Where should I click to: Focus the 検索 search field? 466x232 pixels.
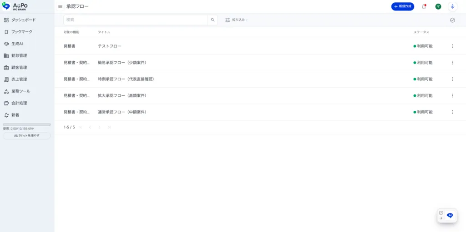pyautogui.click(x=136, y=20)
